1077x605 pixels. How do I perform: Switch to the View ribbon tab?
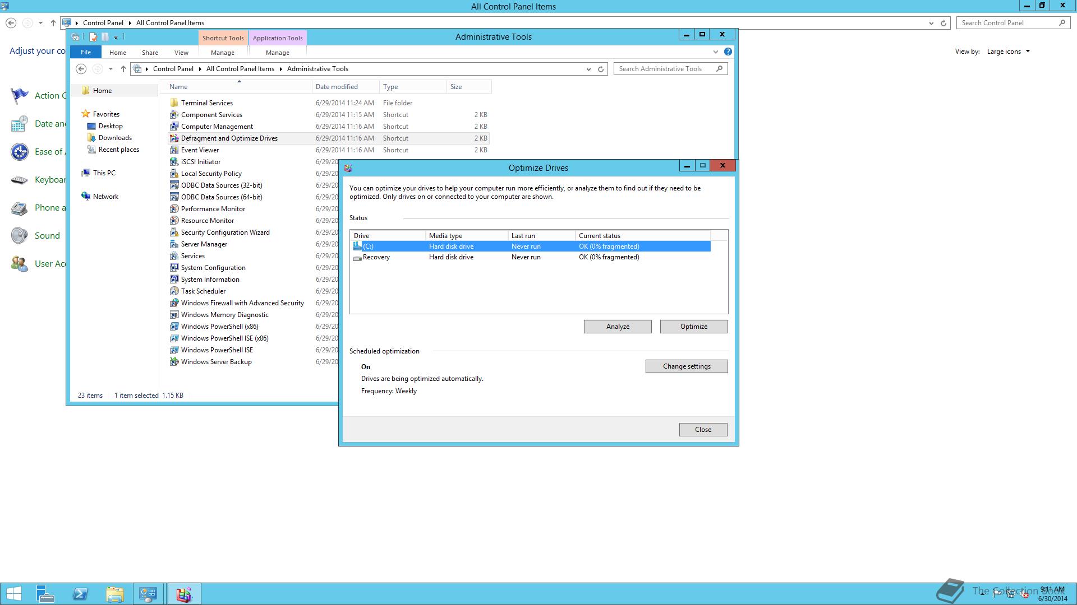pyautogui.click(x=181, y=53)
